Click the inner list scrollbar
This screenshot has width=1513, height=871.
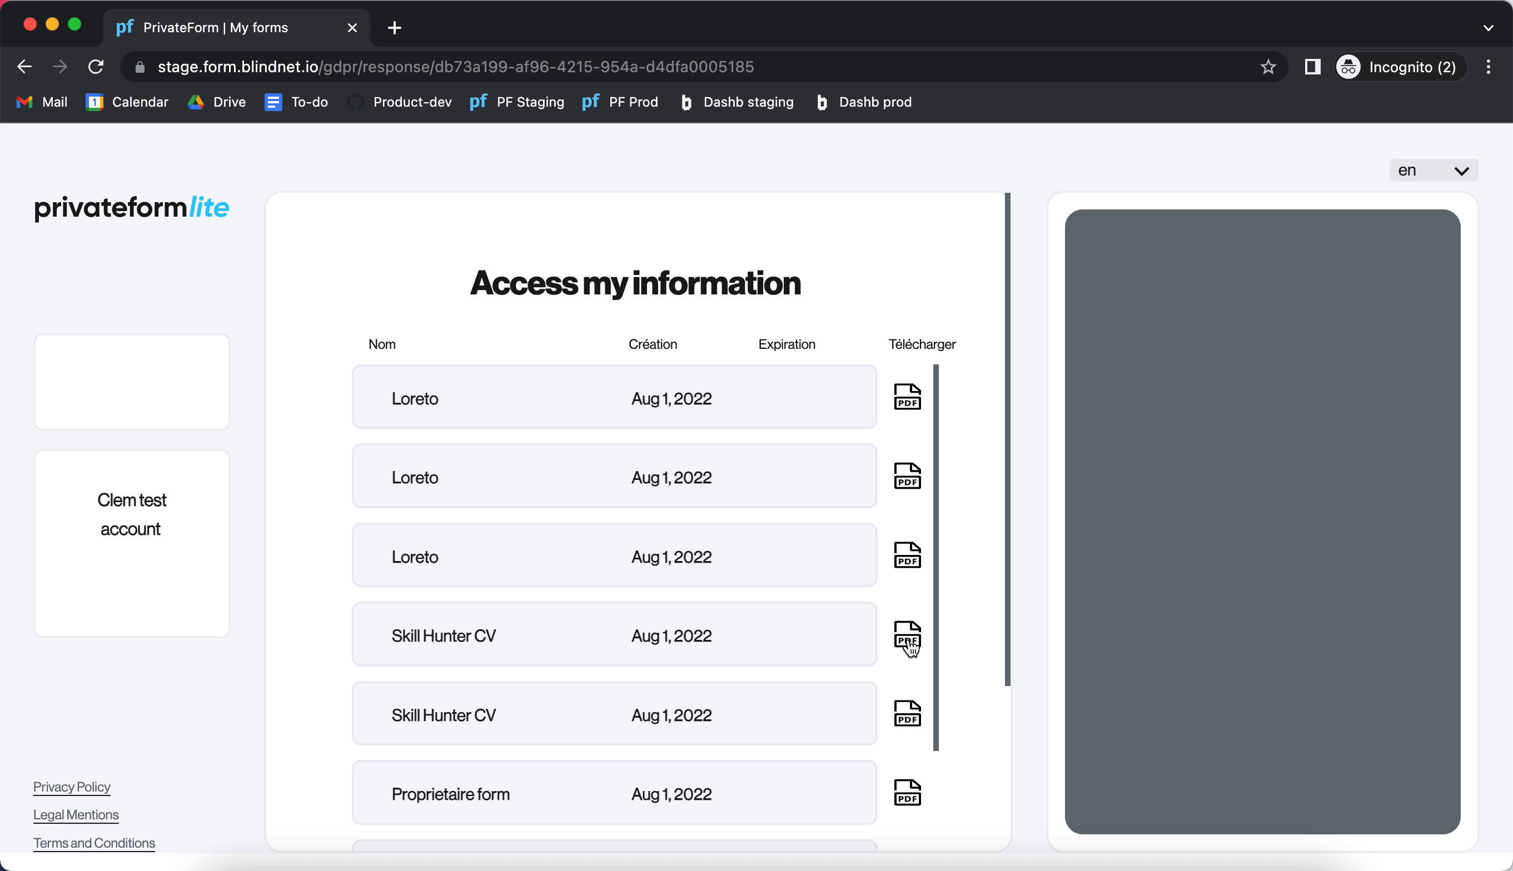[936, 557]
